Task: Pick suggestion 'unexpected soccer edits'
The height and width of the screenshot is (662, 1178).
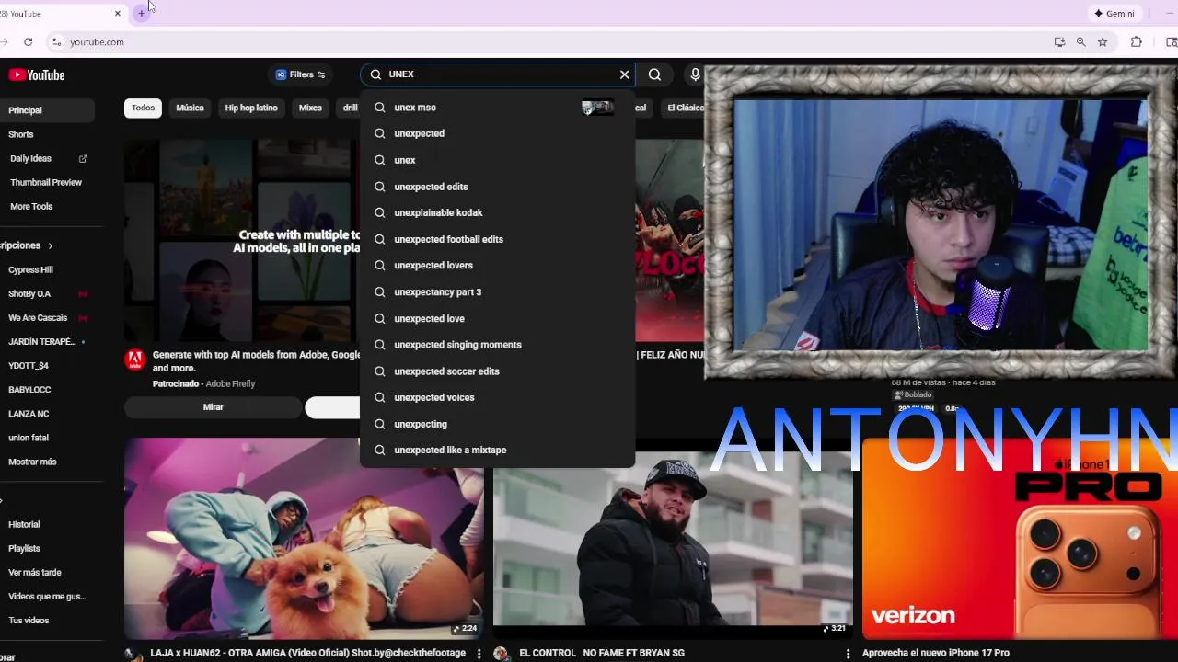Action: [497, 371]
